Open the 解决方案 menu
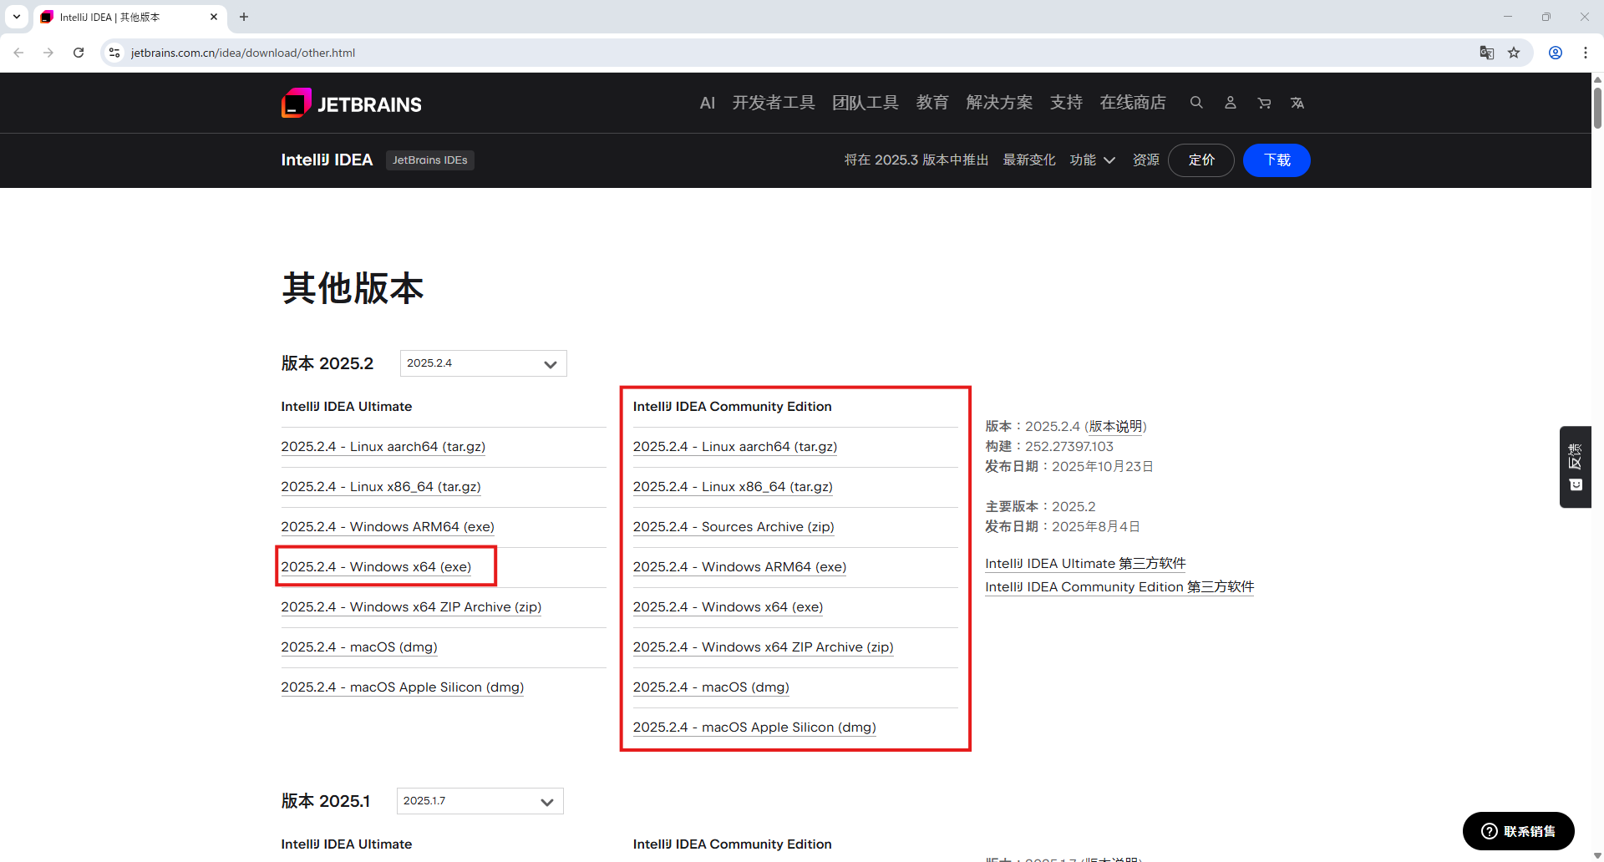This screenshot has height=862, width=1604. [999, 103]
